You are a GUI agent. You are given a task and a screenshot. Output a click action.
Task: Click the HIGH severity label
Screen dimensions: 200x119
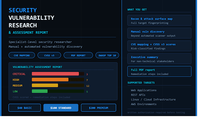[x=16, y=80]
